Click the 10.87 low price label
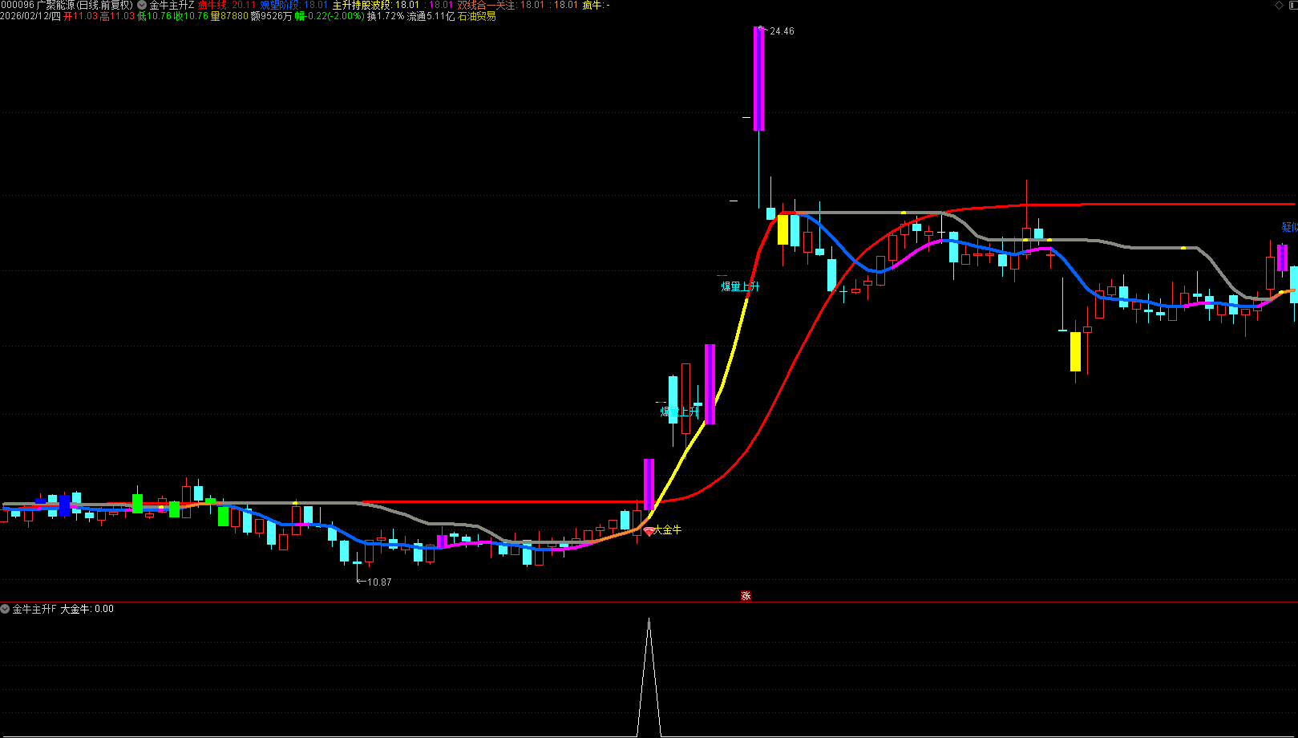 click(379, 582)
